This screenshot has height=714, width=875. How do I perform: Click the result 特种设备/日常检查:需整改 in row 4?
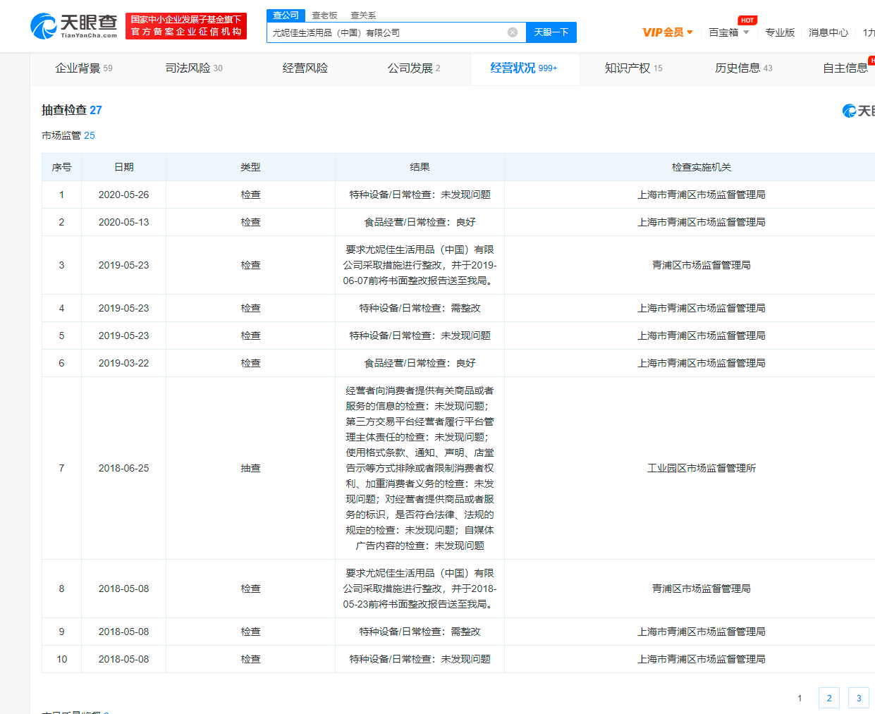(x=420, y=308)
